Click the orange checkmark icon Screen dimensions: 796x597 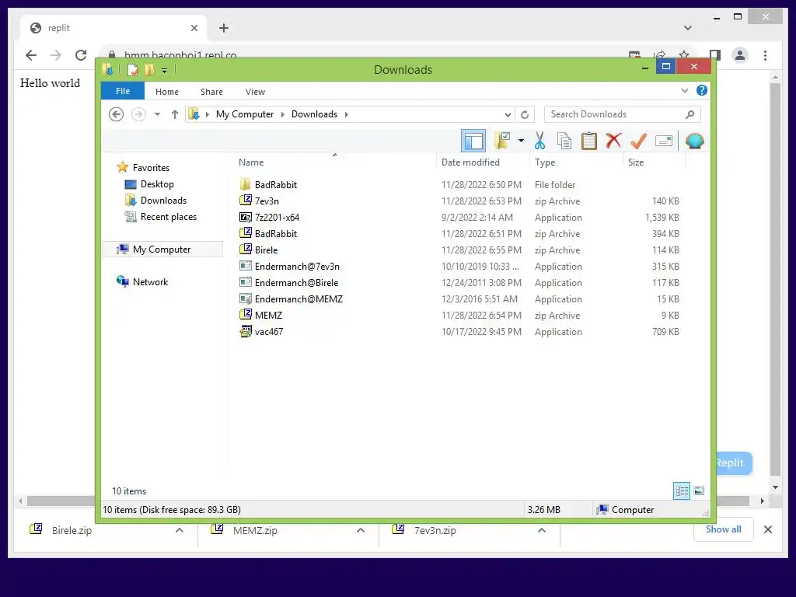click(x=639, y=141)
